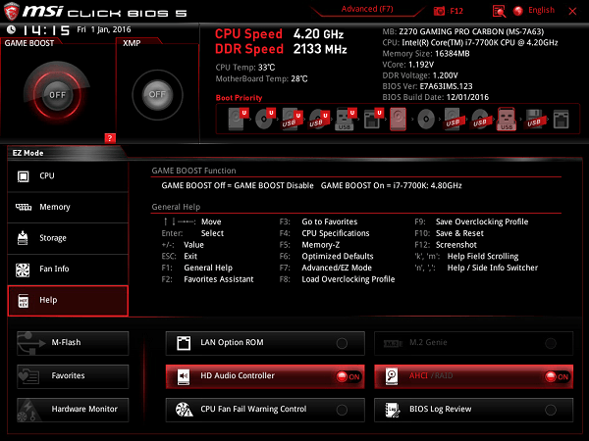Click the GAME BOOST tab label
The width and height of the screenshot is (589, 441).
click(x=29, y=43)
